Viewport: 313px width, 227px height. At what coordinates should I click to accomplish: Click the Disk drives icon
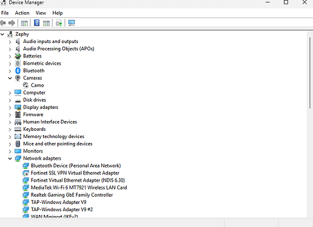(18, 100)
